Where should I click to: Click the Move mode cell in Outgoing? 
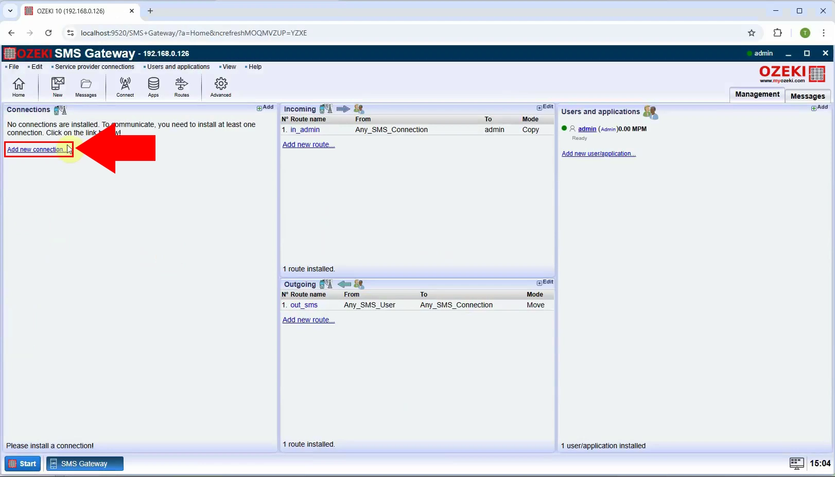pyautogui.click(x=535, y=305)
